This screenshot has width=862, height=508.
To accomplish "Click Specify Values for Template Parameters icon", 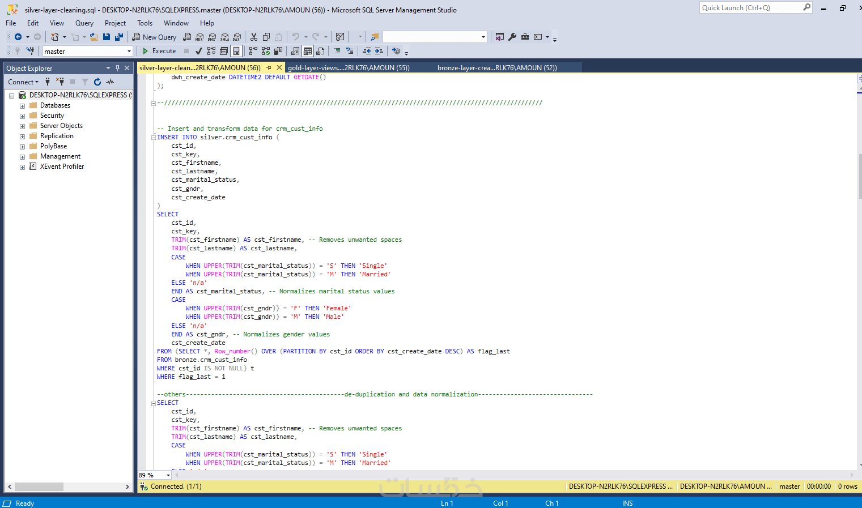I will tap(396, 51).
